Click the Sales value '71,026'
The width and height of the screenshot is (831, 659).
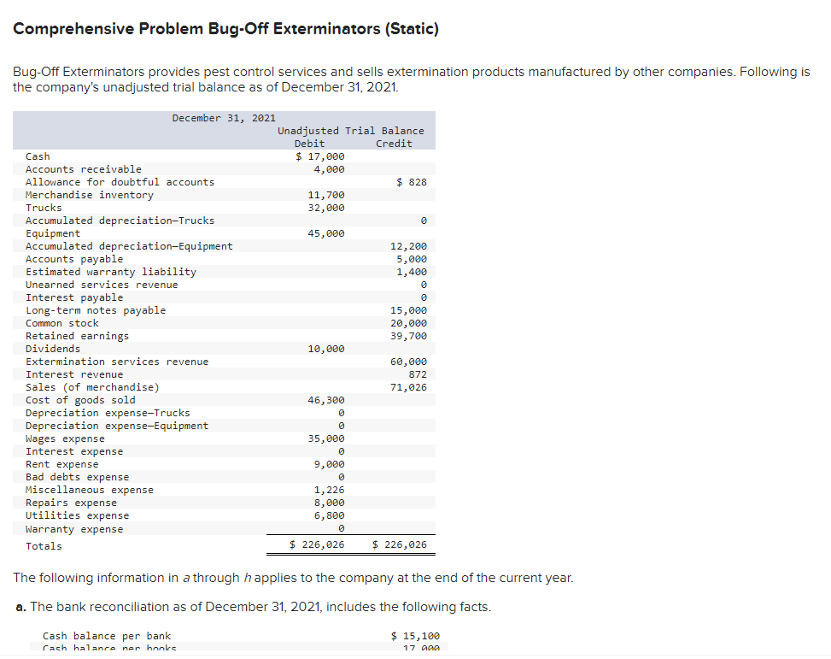(408, 387)
